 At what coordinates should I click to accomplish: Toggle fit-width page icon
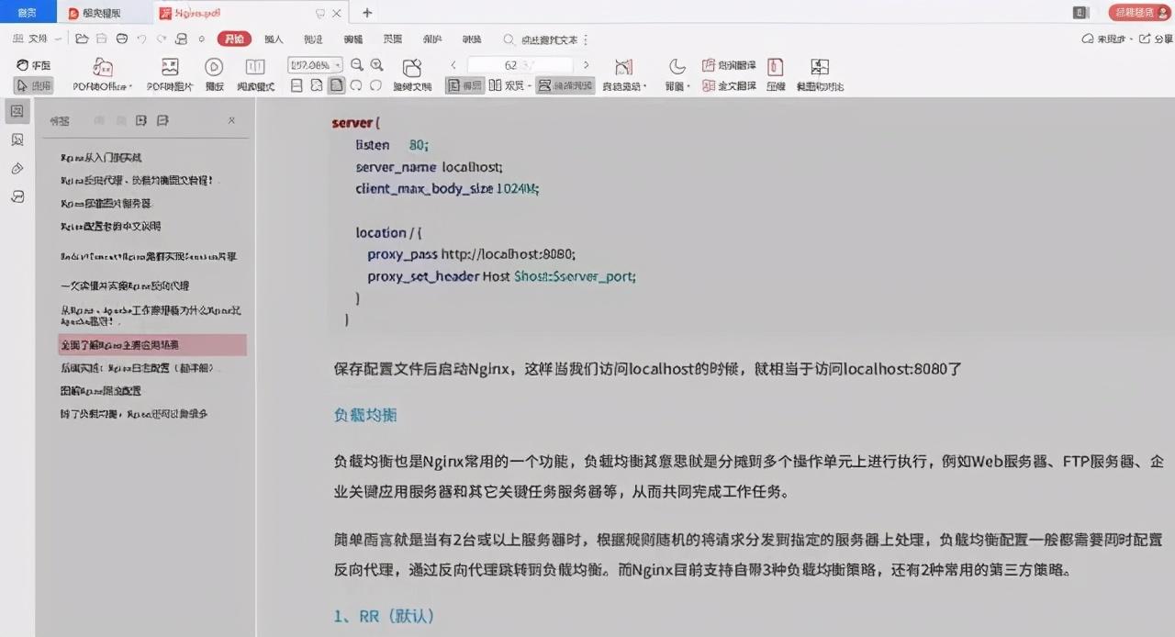(296, 85)
